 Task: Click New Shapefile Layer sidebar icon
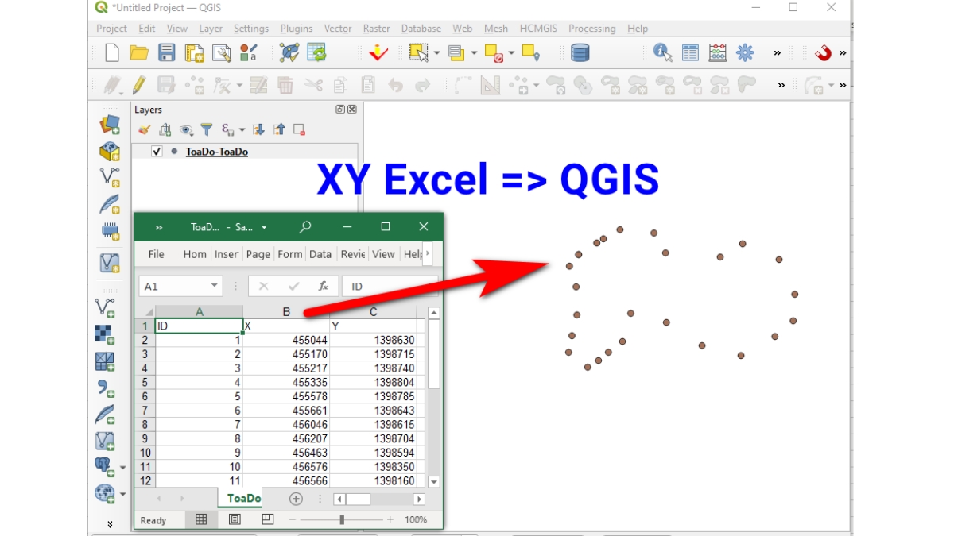(x=109, y=176)
